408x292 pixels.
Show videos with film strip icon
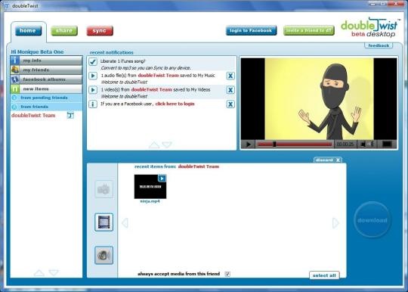(104, 222)
